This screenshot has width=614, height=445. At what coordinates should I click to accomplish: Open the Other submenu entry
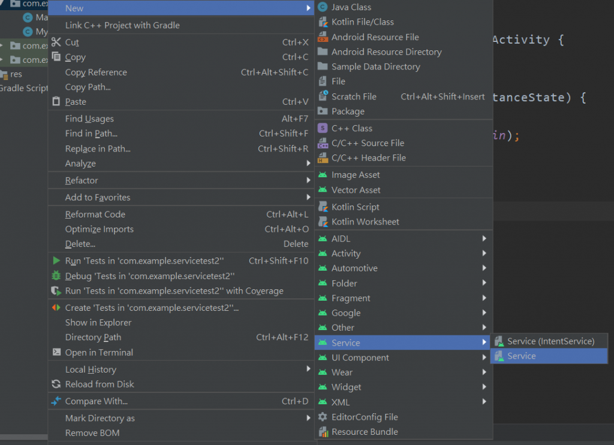404,328
